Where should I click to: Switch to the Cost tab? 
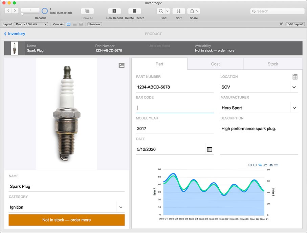215,64
